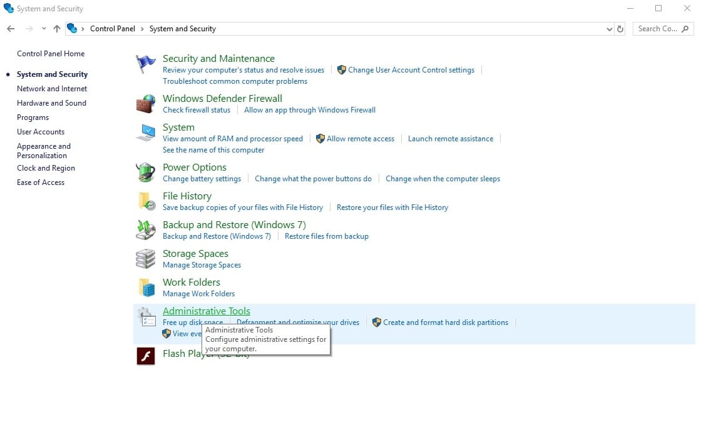Image resolution: width=701 pixels, height=445 pixels.
Task: Open Hardware and Sound category
Action: pos(51,103)
